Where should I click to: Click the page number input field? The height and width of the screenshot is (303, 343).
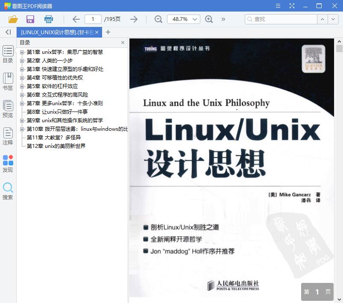(93, 19)
